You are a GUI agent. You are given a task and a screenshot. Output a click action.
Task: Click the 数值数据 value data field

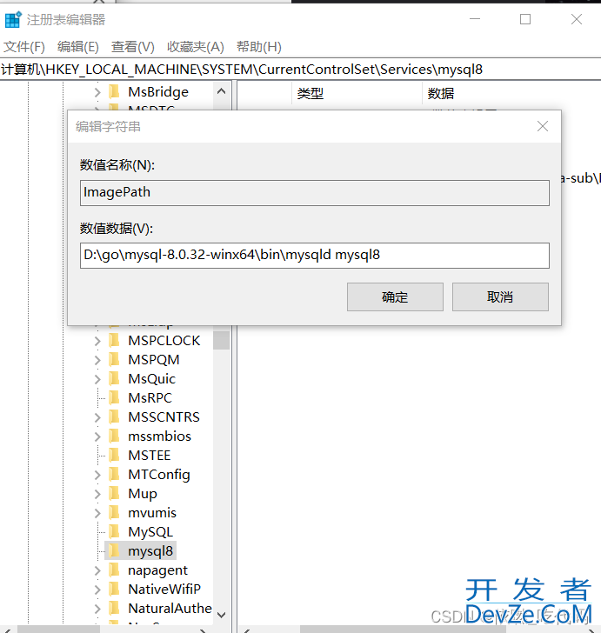coord(315,256)
